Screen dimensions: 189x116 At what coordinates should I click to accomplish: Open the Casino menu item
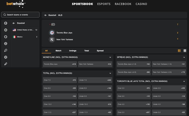tap(141, 4)
